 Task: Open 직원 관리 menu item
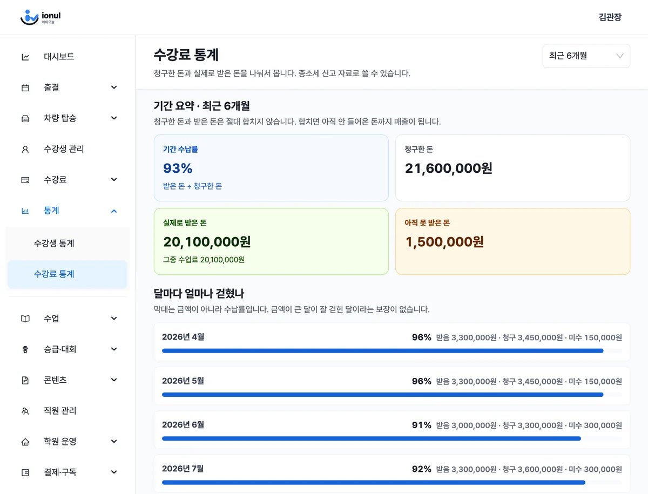tap(67, 411)
